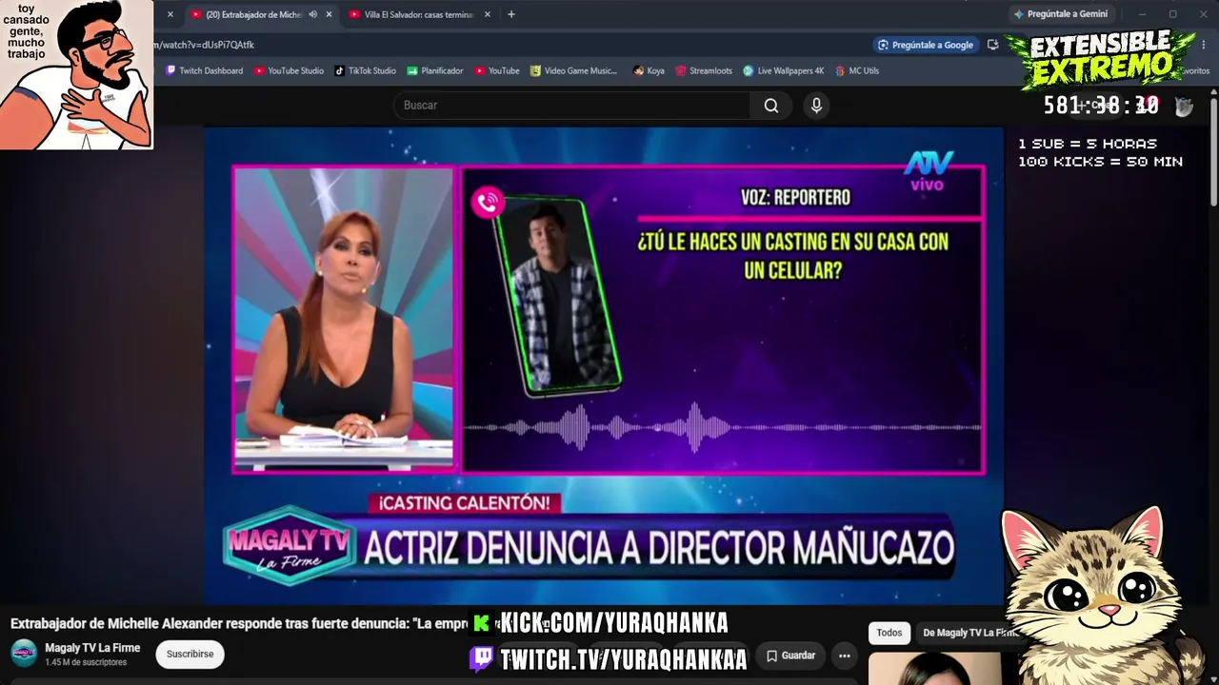Focus the YouTube Buscar search field
The image size is (1219, 685).
tap(571, 106)
